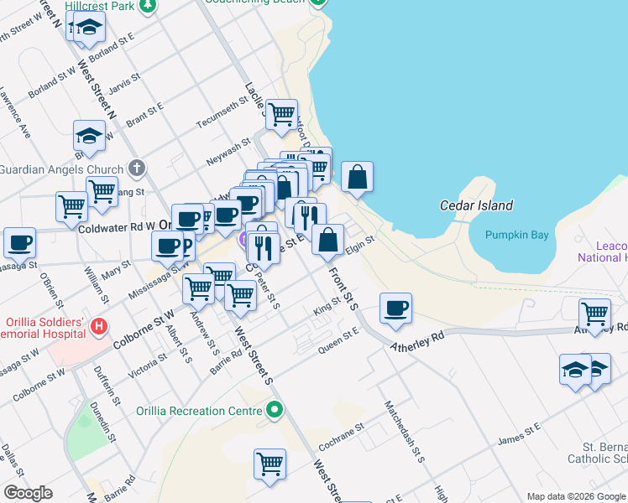Image resolution: width=628 pixels, height=503 pixels.
Task: Click the Guardian Angels Church label
Action: click(x=61, y=169)
